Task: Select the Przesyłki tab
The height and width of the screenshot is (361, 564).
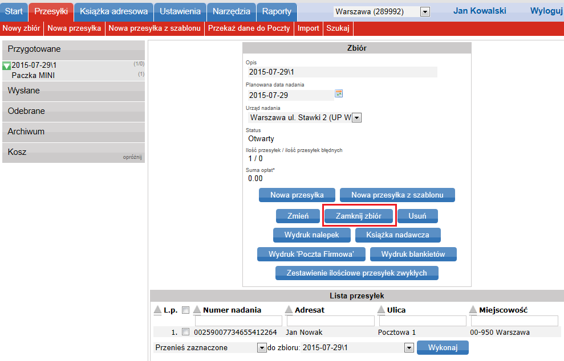Action: 51,11
